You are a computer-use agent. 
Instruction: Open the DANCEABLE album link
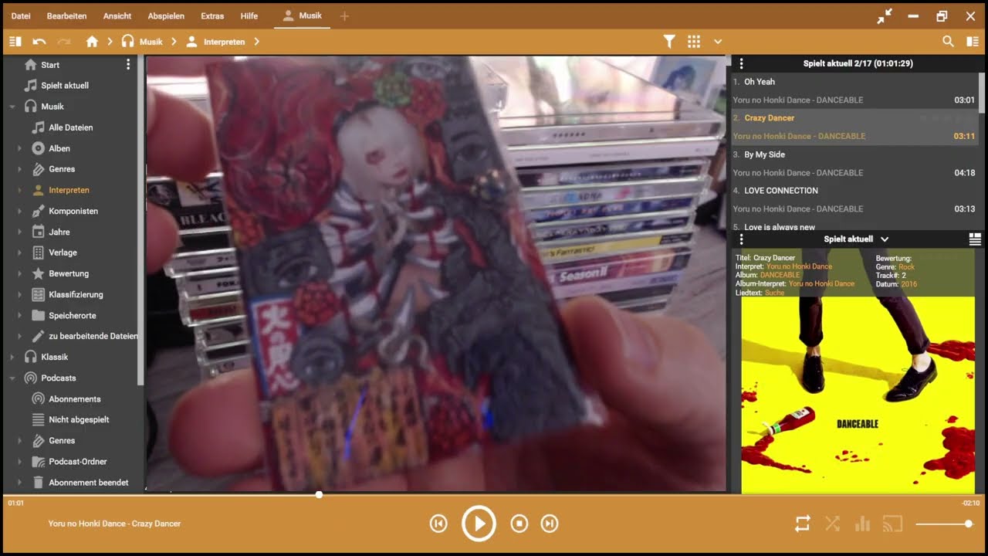[780, 275]
